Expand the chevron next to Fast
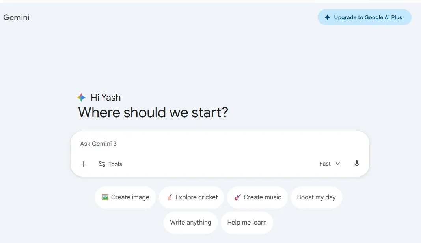Screen dimensions: 421x243 (337, 164)
